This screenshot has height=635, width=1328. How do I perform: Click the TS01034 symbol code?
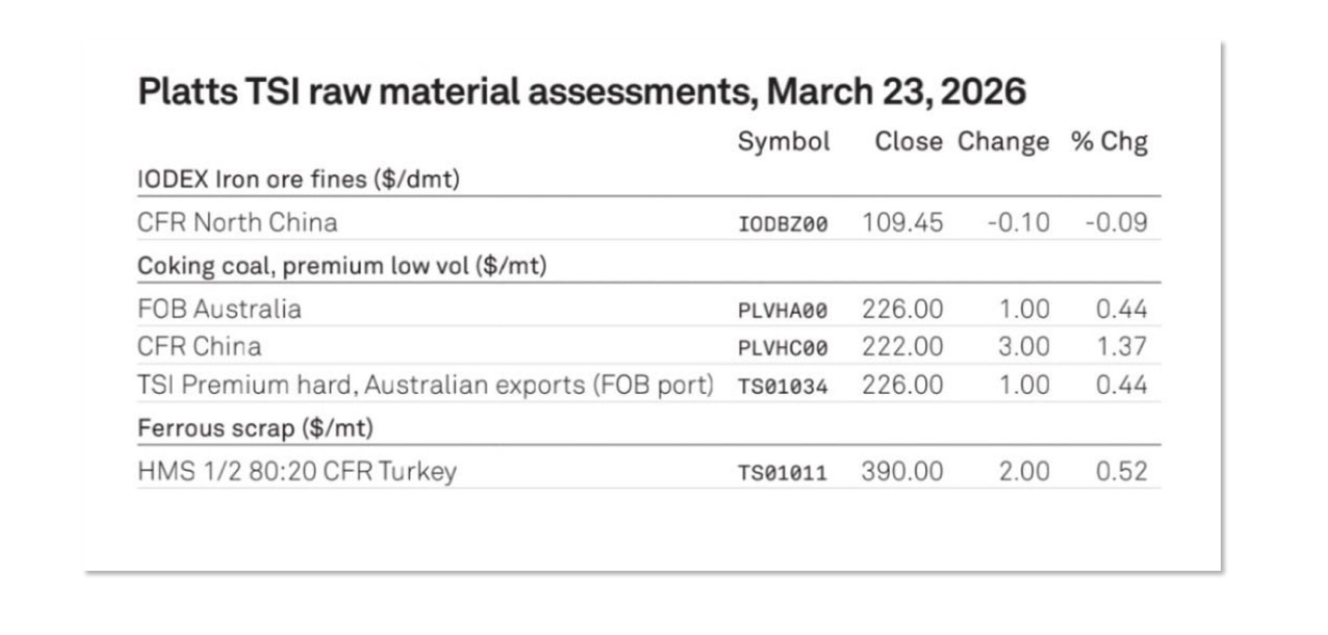(x=783, y=386)
